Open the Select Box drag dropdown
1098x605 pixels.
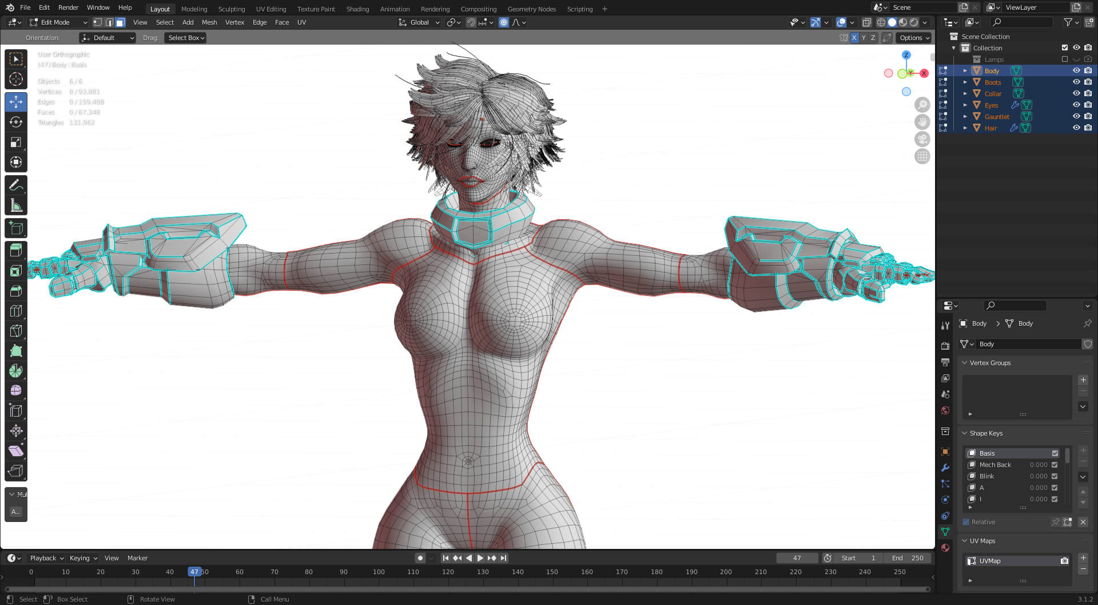pyautogui.click(x=186, y=38)
